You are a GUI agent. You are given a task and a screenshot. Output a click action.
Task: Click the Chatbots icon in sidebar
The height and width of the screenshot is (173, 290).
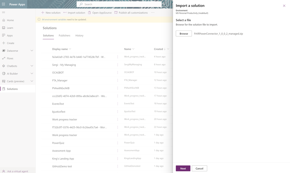[x=4, y=66]
